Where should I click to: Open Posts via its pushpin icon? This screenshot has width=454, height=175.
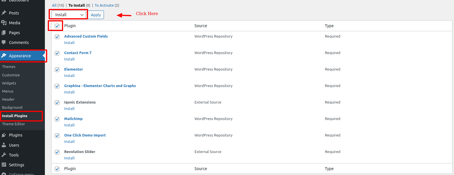click(4, 13)
